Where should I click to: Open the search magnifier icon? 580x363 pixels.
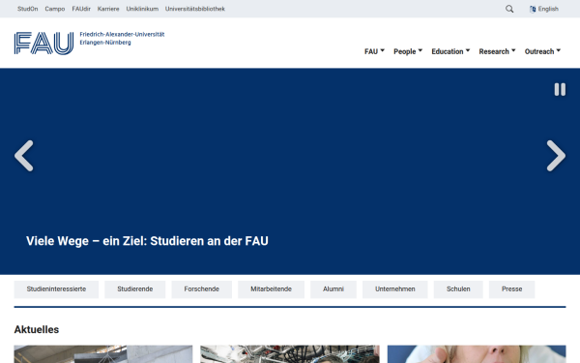pos(509,9)
